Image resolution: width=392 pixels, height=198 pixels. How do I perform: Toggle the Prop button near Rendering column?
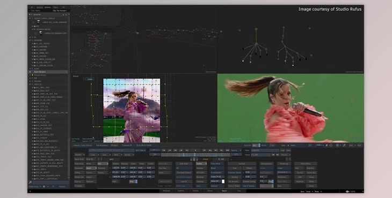[271, 181]
